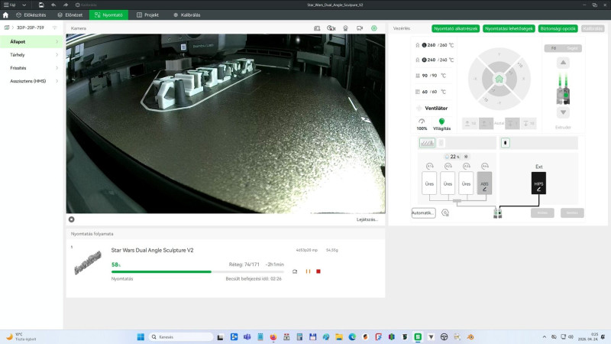
Task: Switch to the Előkészítés tab
Action: (31, 15)
